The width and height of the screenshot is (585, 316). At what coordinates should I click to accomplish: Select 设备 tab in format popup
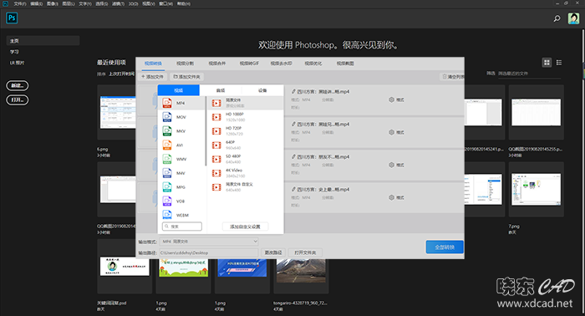pyautogui.click(x=262, y=90)
